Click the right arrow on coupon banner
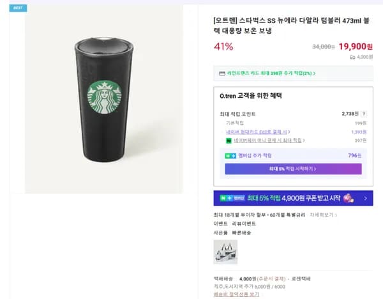The image size is (383, 299). [366, 198]
